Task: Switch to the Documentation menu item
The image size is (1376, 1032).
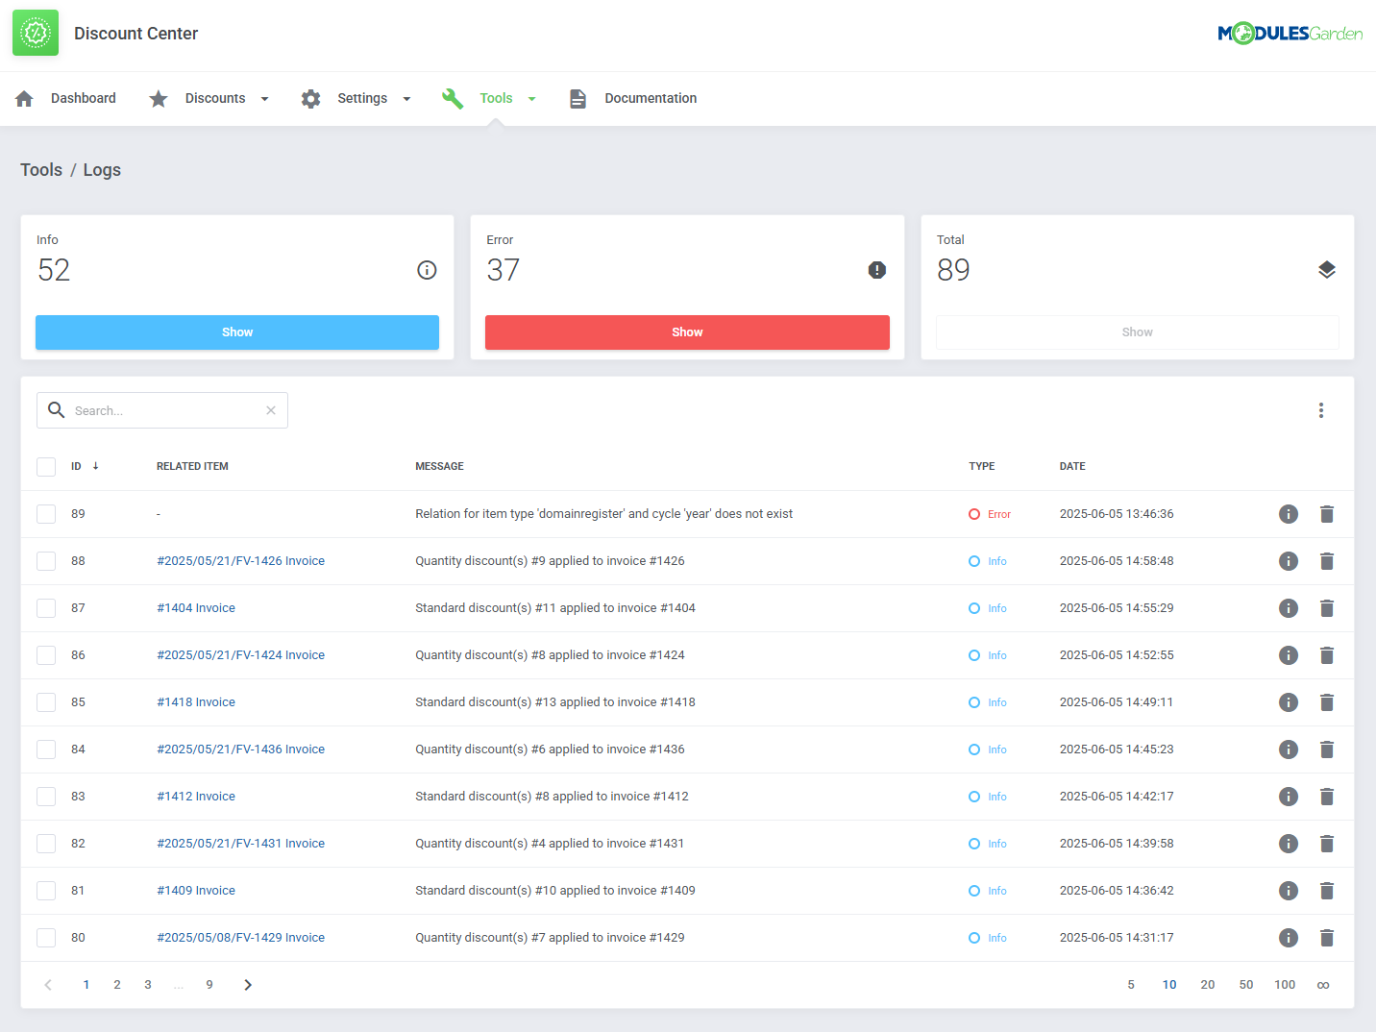Action: (x=651, y=98)
